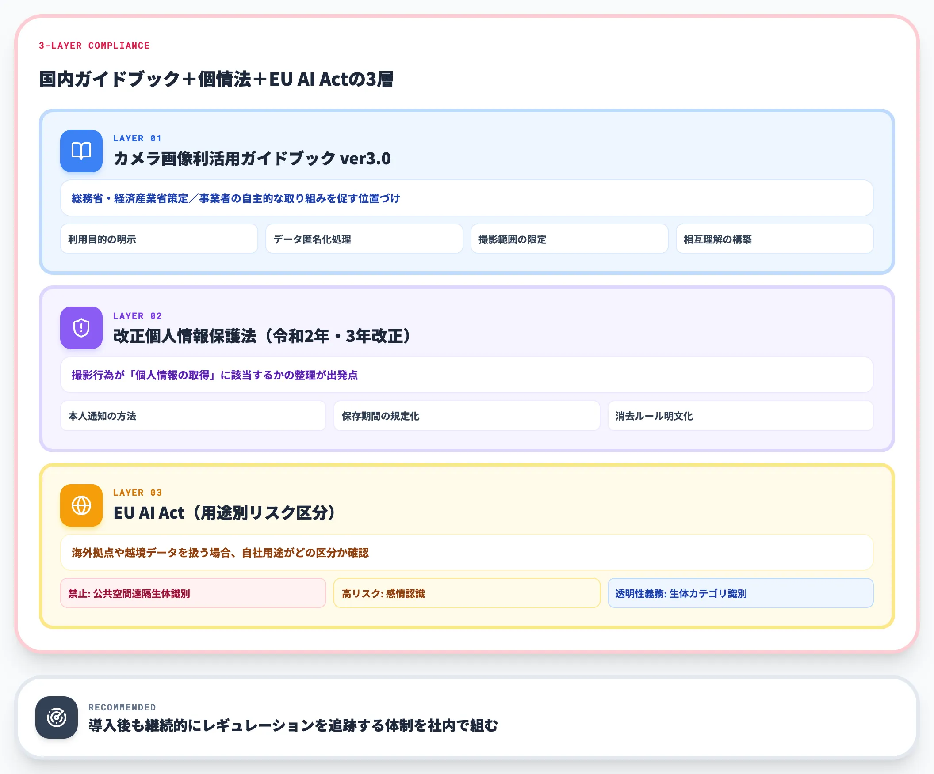Click the 総務省・経済産業省策定 description box

point(467,198)
